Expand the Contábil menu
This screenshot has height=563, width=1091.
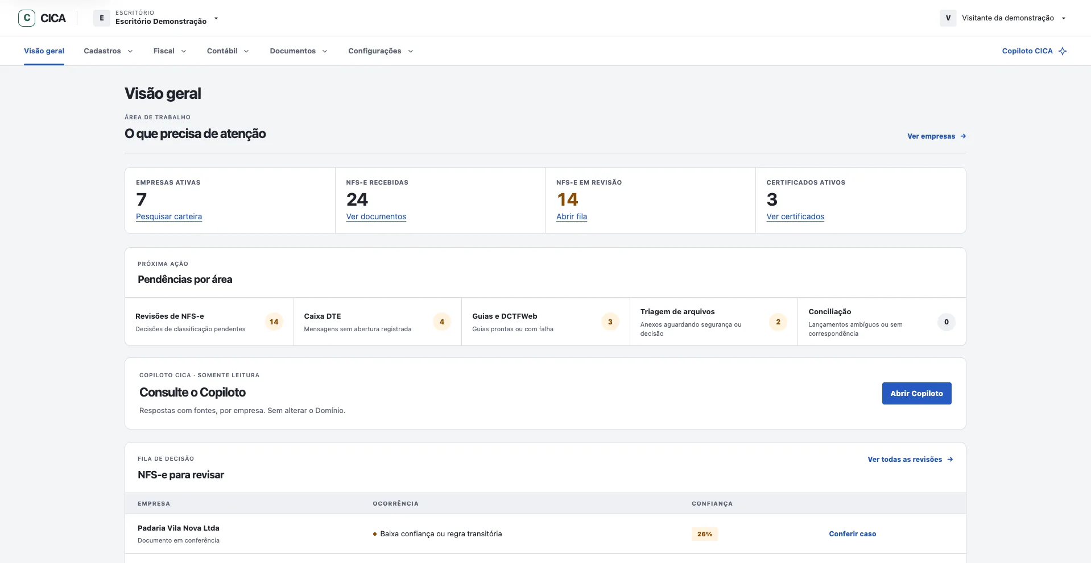coord(228,51)
